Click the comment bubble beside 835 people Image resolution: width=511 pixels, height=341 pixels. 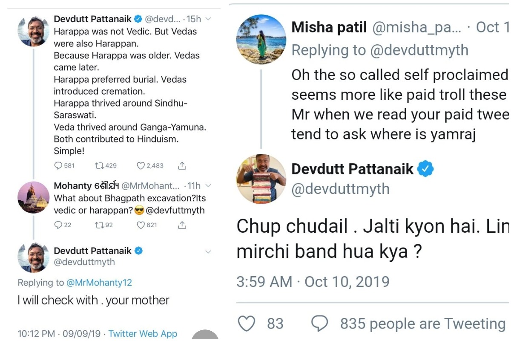320,324
